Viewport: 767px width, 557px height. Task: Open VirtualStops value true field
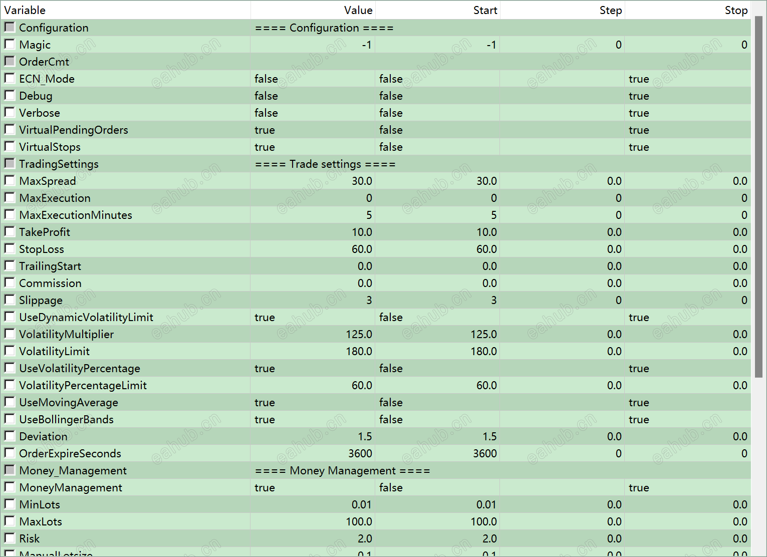coord(313,147)
